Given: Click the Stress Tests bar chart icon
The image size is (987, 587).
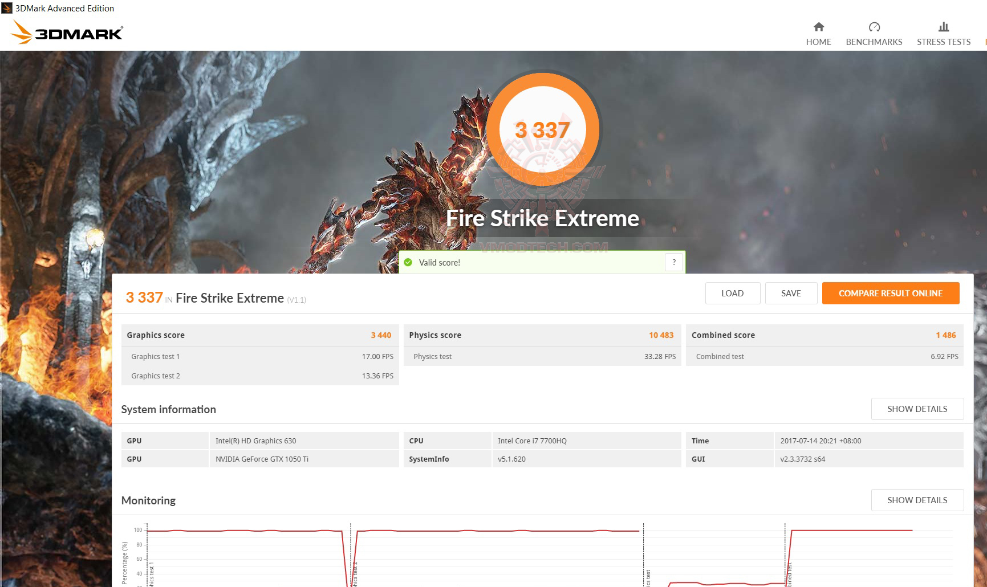Looking at the screenshot, I should pos(944,27).
